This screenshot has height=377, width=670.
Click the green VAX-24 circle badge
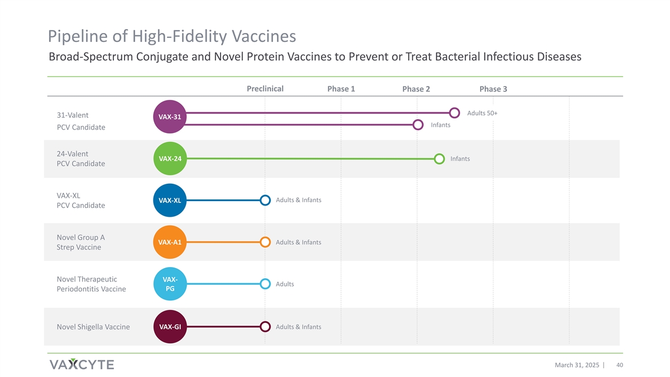pyautogui.click(x=170, y=159)
